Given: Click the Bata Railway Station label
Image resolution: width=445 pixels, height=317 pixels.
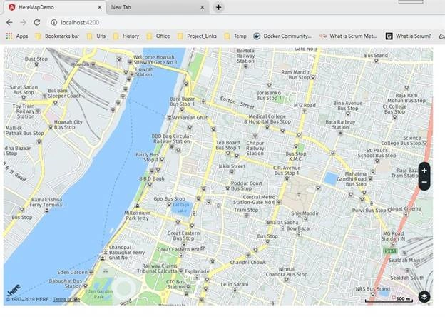Looking at the screenshot, I should [340, 124].
